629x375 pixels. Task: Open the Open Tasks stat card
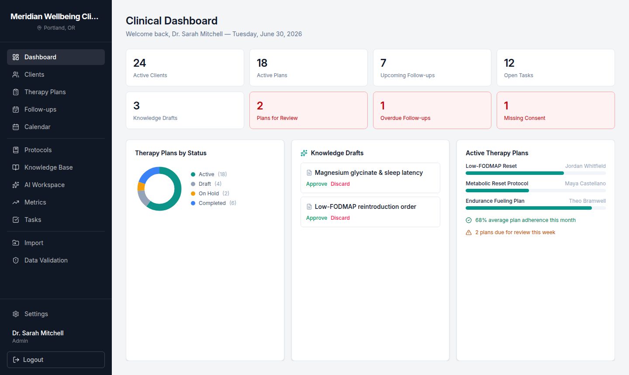pos(556,68)
